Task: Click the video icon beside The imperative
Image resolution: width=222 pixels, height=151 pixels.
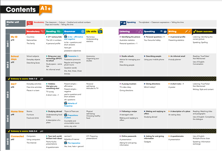Action: point(66,143)
